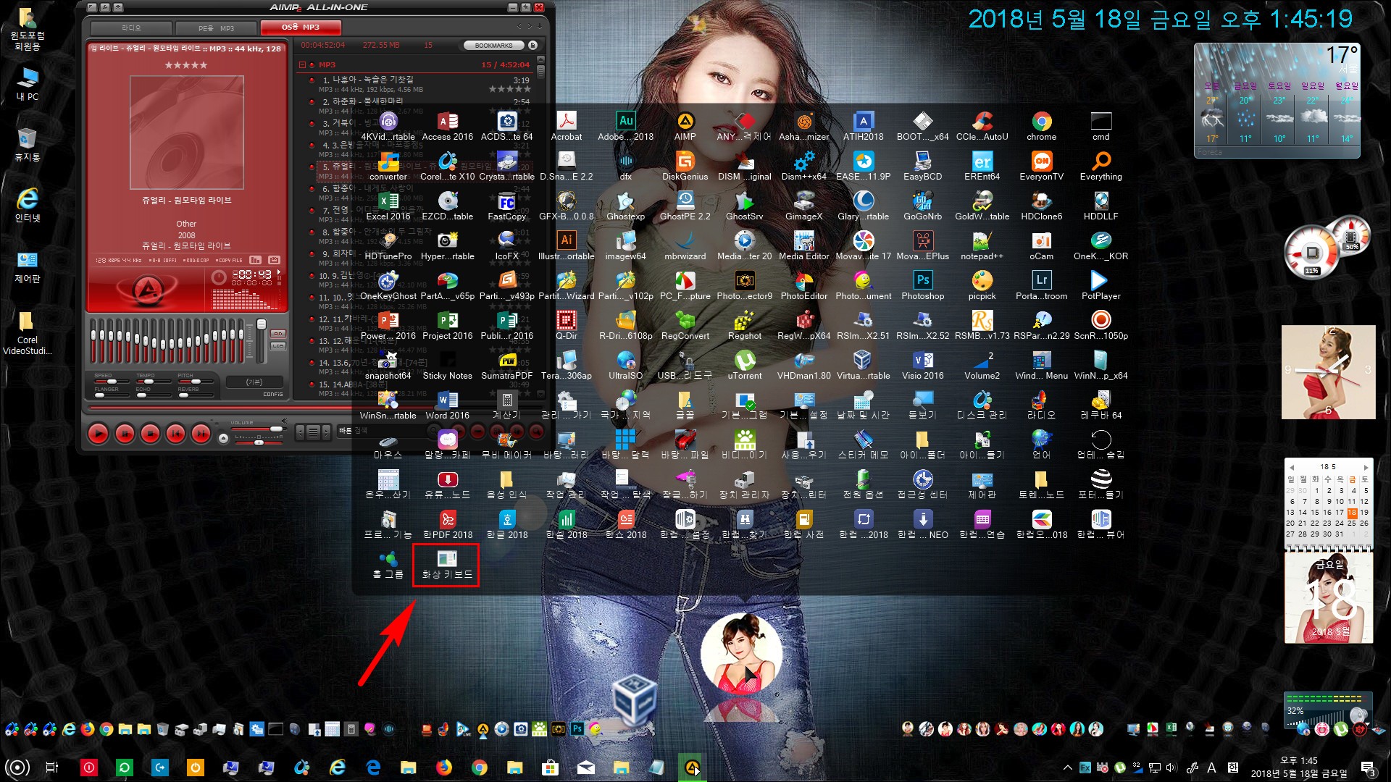Open the cmd shortcut icon

click(1100, 127)
